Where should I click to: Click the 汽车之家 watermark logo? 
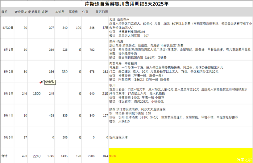[x=244, y=159]
